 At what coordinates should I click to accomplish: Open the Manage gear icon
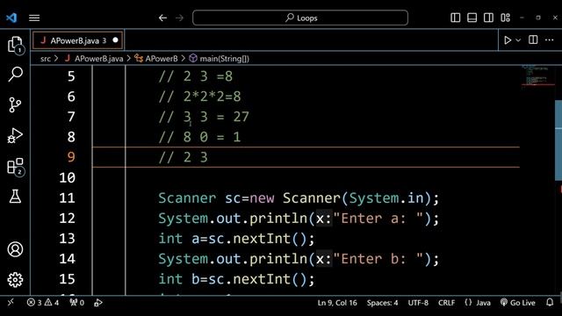click(x=15, y=279)
